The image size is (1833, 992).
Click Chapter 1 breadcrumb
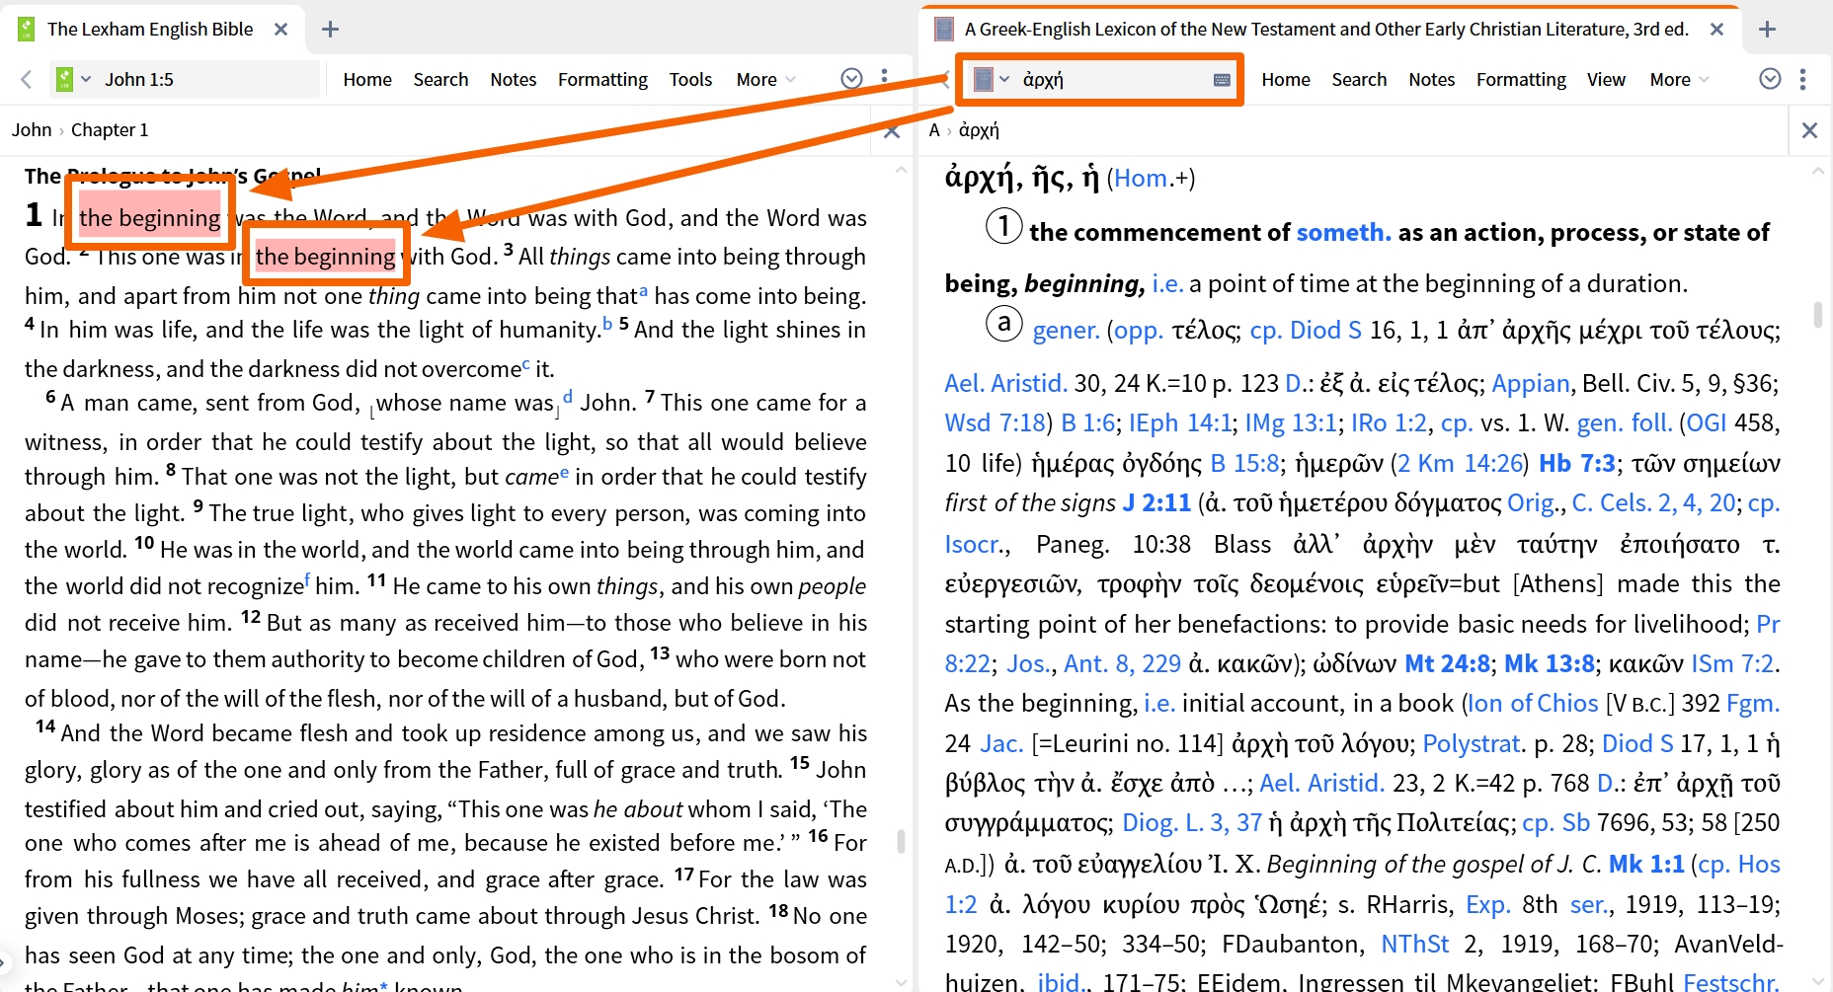pyautogui.click(x=110, y=129)
